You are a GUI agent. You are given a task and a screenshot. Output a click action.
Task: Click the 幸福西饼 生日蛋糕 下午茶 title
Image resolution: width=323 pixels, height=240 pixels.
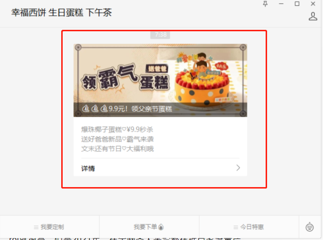(61, 13)
